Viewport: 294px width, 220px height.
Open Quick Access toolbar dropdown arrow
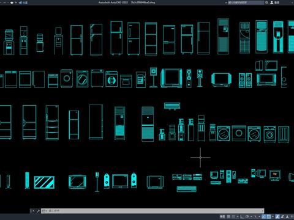point(16,2)
